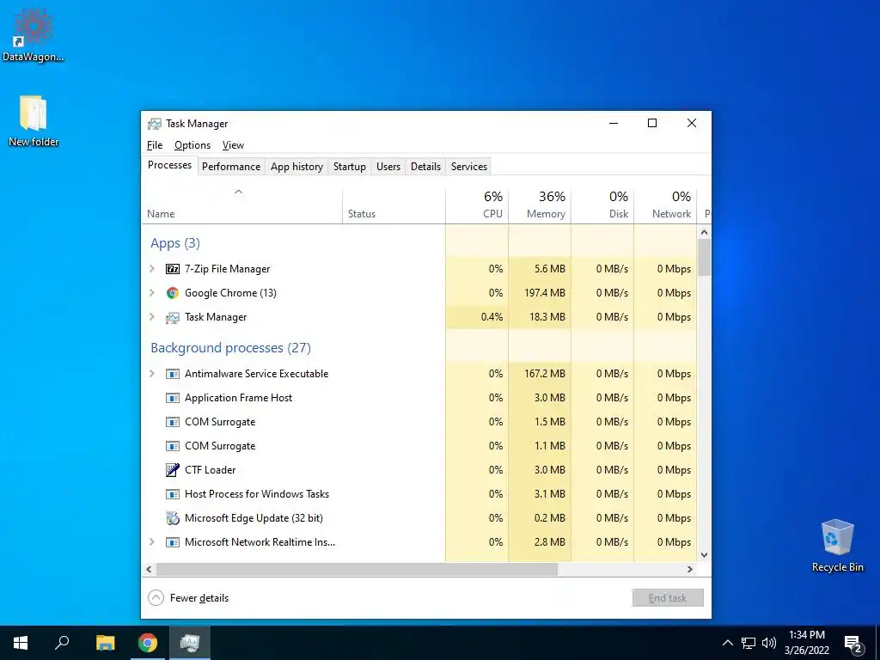Viewport: 880px width, 660px height.
Task: Click the Task Manager process row icon
Action: click(172, 317)
